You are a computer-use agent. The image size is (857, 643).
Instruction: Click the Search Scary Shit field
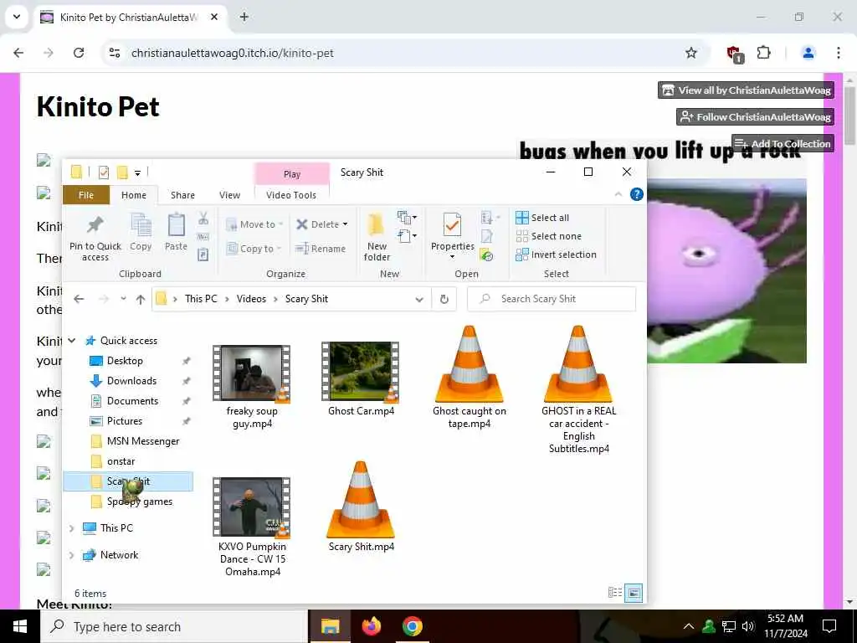[x=552, y=299]
